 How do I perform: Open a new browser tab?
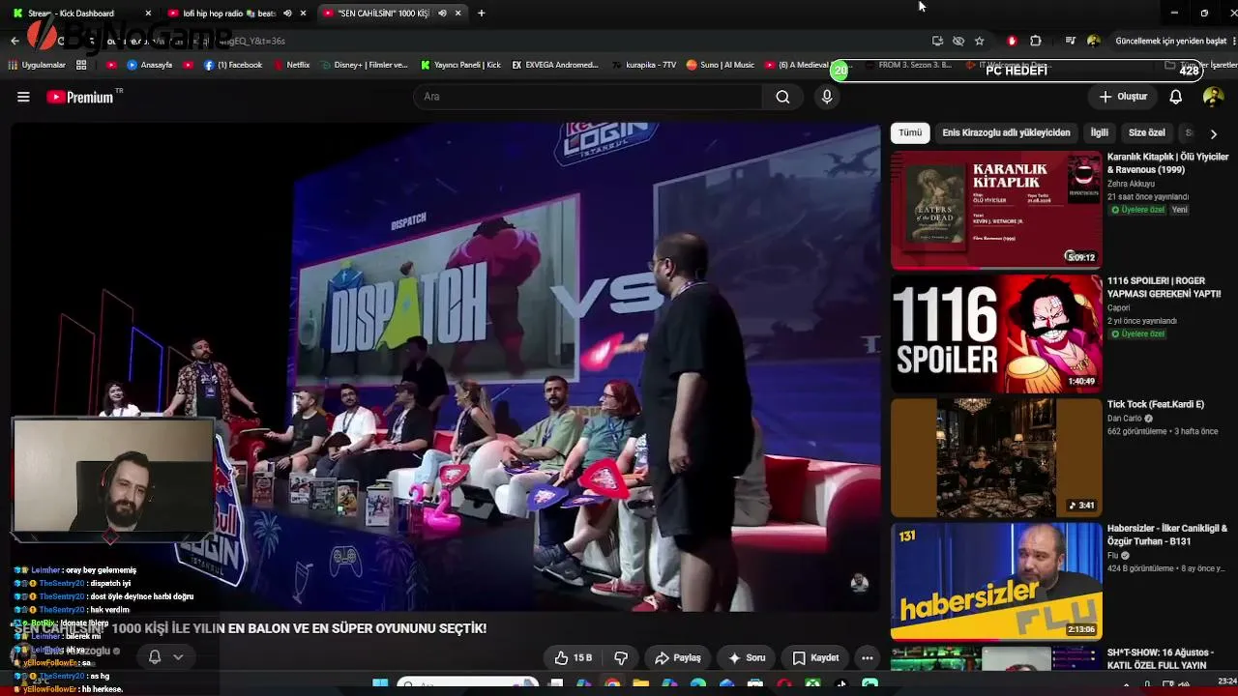pos(482,13)
